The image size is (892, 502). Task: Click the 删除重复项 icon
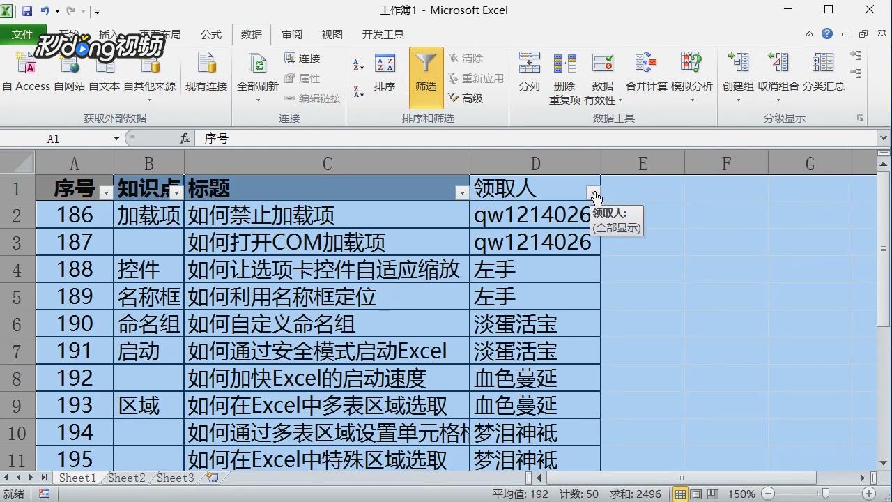[x=564, y=63]
